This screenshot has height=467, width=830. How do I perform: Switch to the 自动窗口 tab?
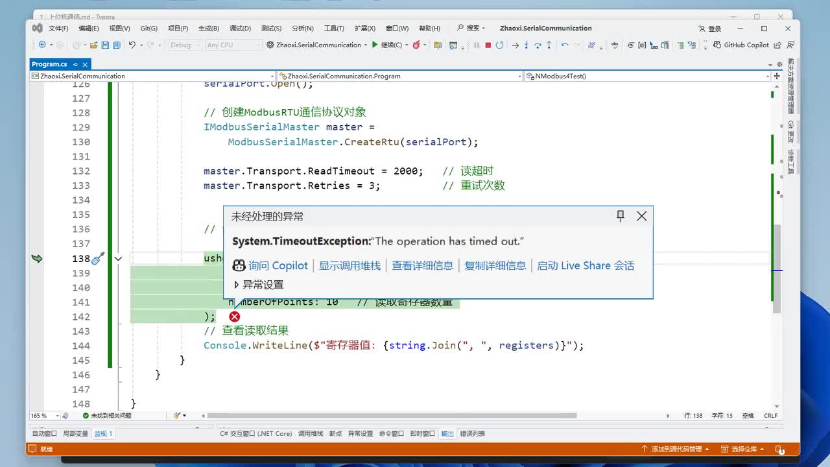(45, 433)
